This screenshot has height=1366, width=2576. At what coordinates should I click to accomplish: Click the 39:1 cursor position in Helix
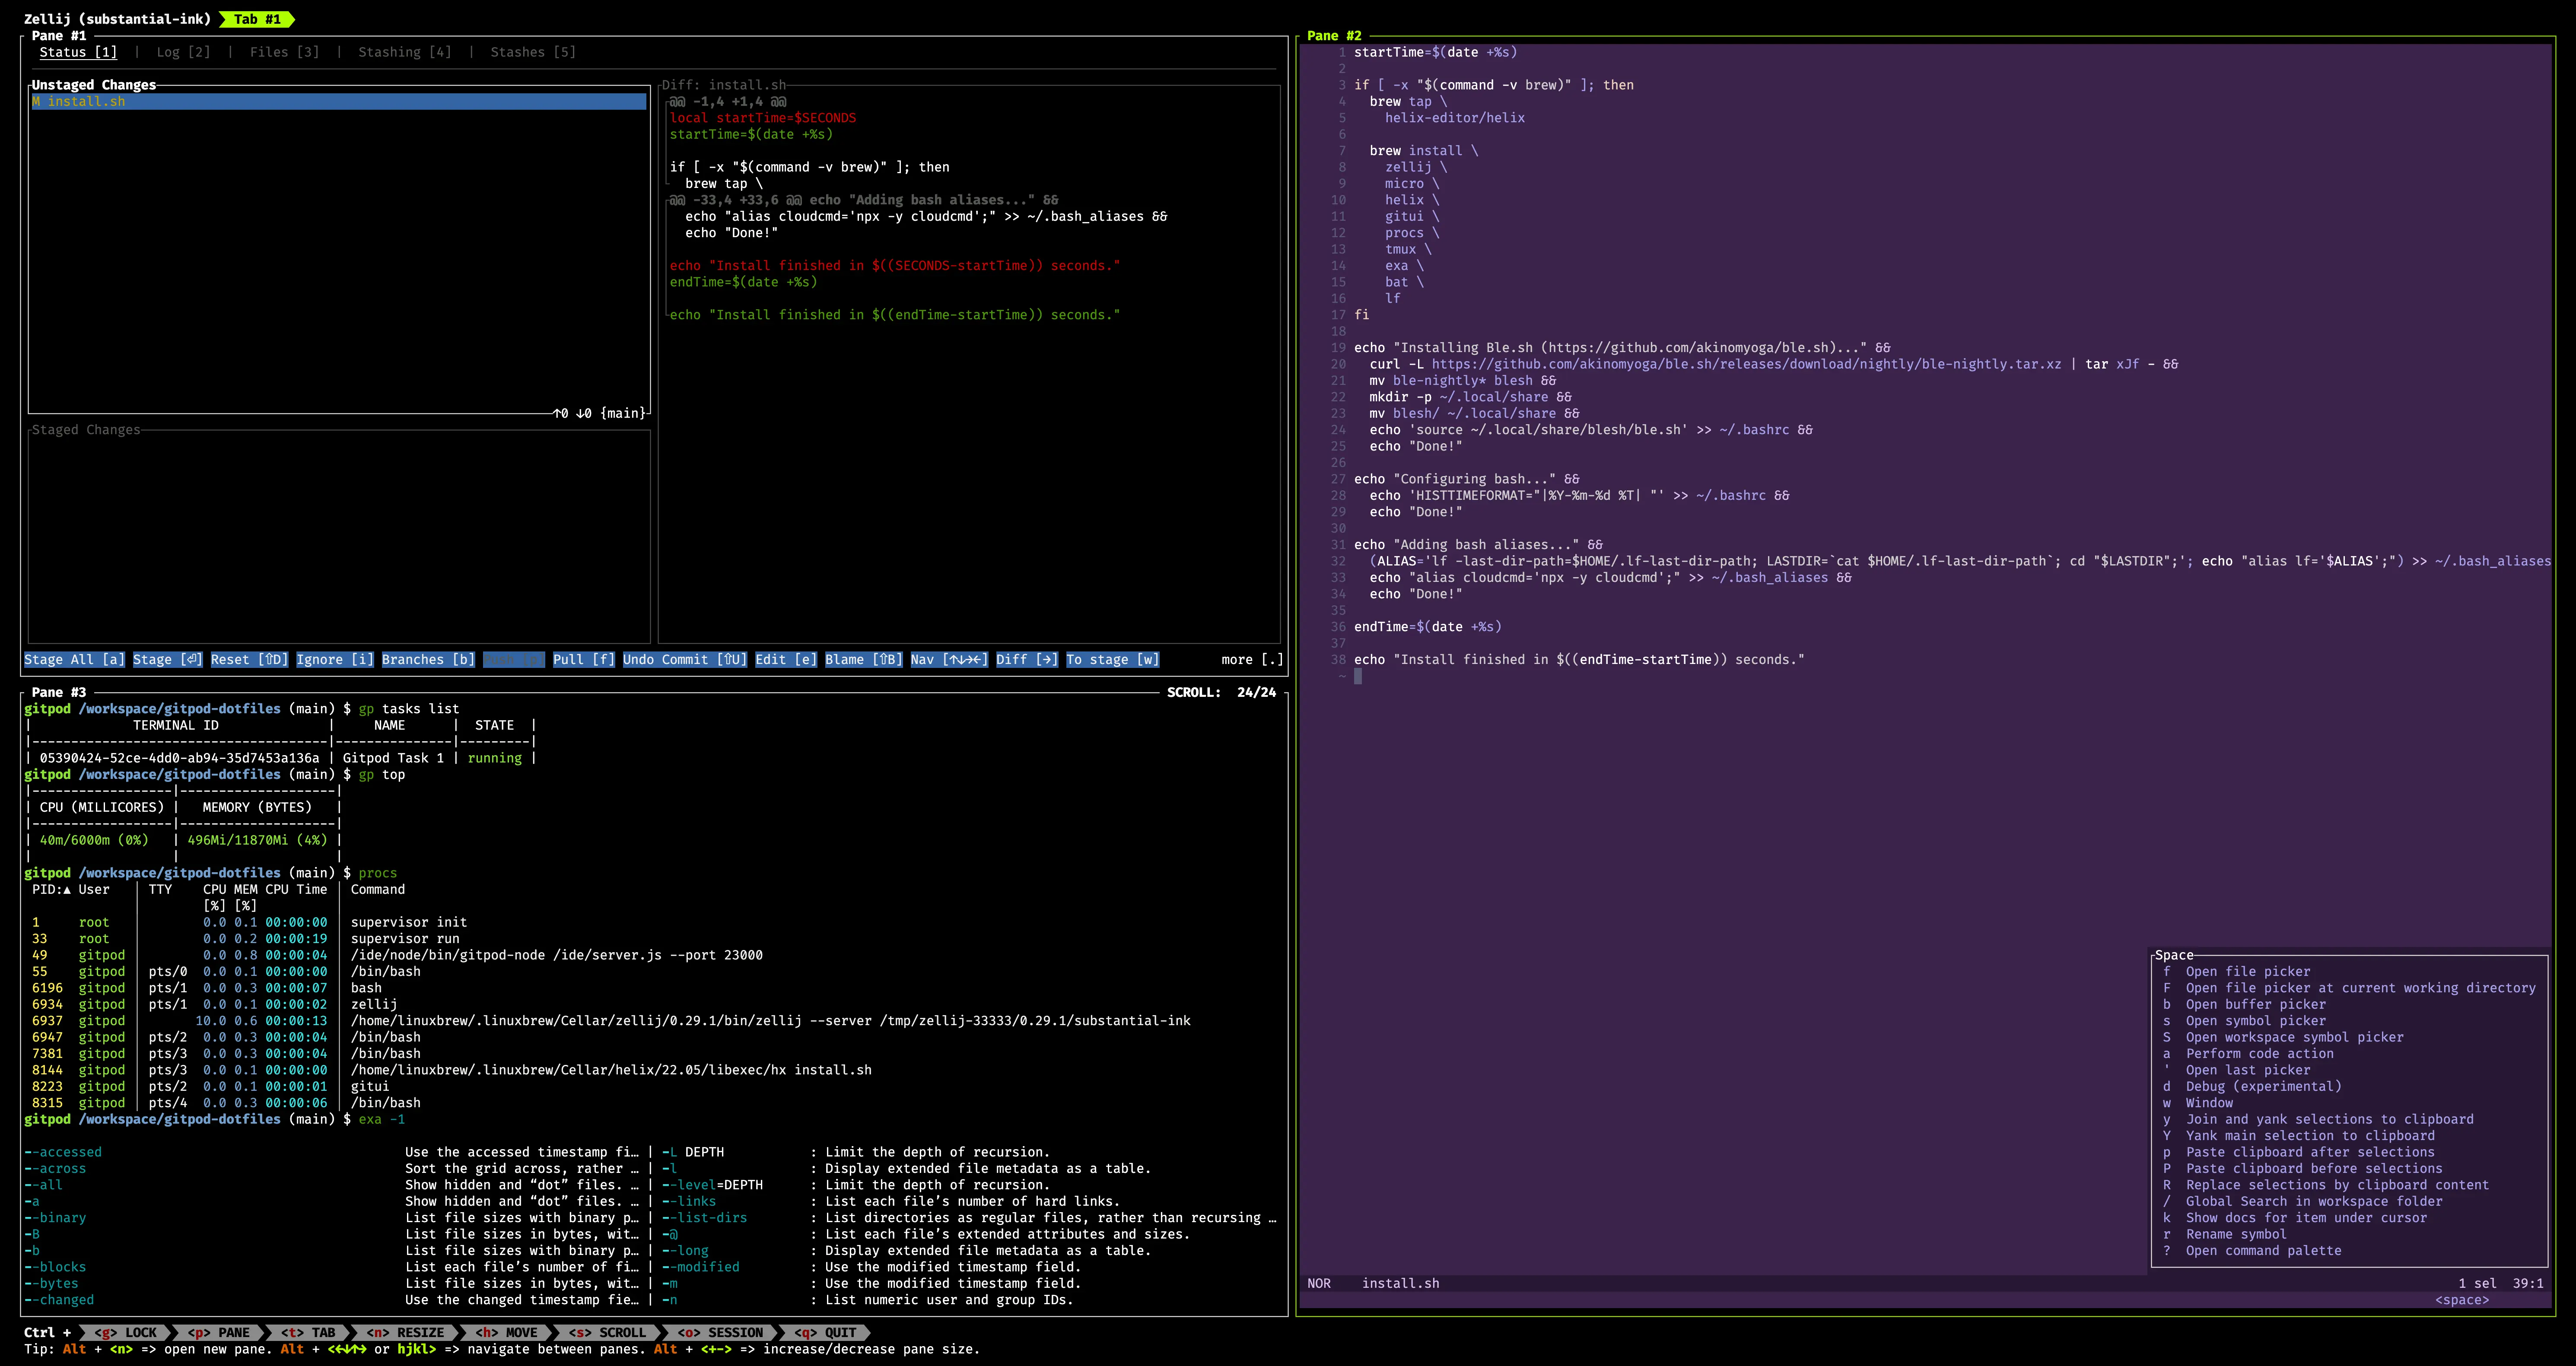[2528, 1283]
